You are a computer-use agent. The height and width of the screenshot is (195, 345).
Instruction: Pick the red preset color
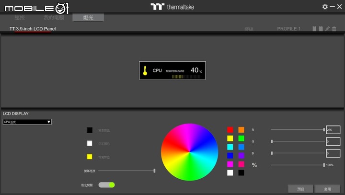[x=230, y=130]
